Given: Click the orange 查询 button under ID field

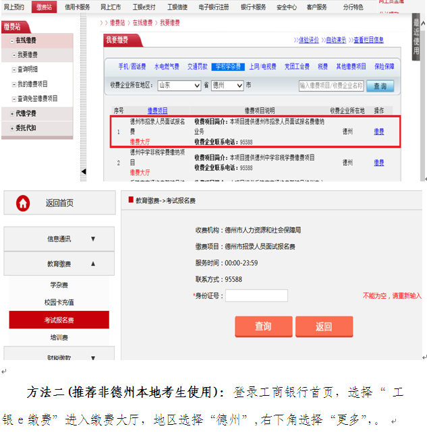Looking at the screenshot, I should click(x=264, y=326).
